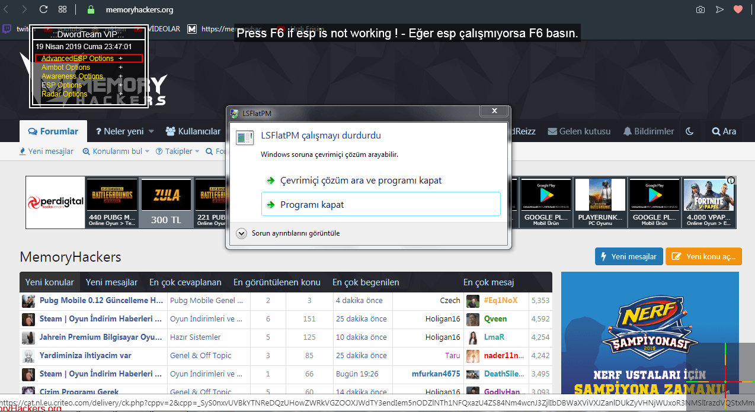
Task: Go back with the browser back arrow
Action: [x=6, y=9]
